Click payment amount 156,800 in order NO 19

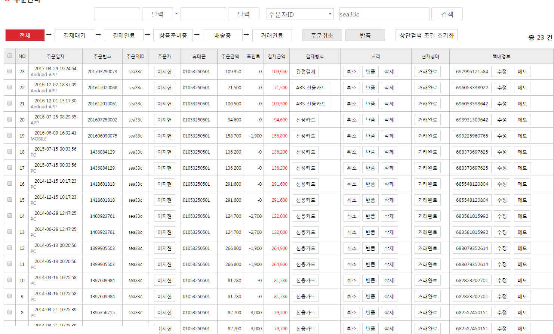tap(280, 136)
